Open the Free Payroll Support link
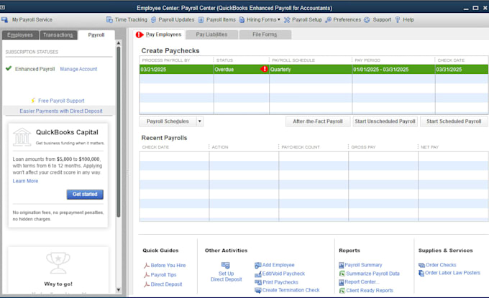The width and height of the screenshot is (489, 298). tap(61, 101)
